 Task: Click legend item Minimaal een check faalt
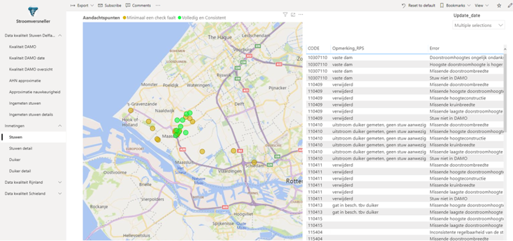point(149,18)
